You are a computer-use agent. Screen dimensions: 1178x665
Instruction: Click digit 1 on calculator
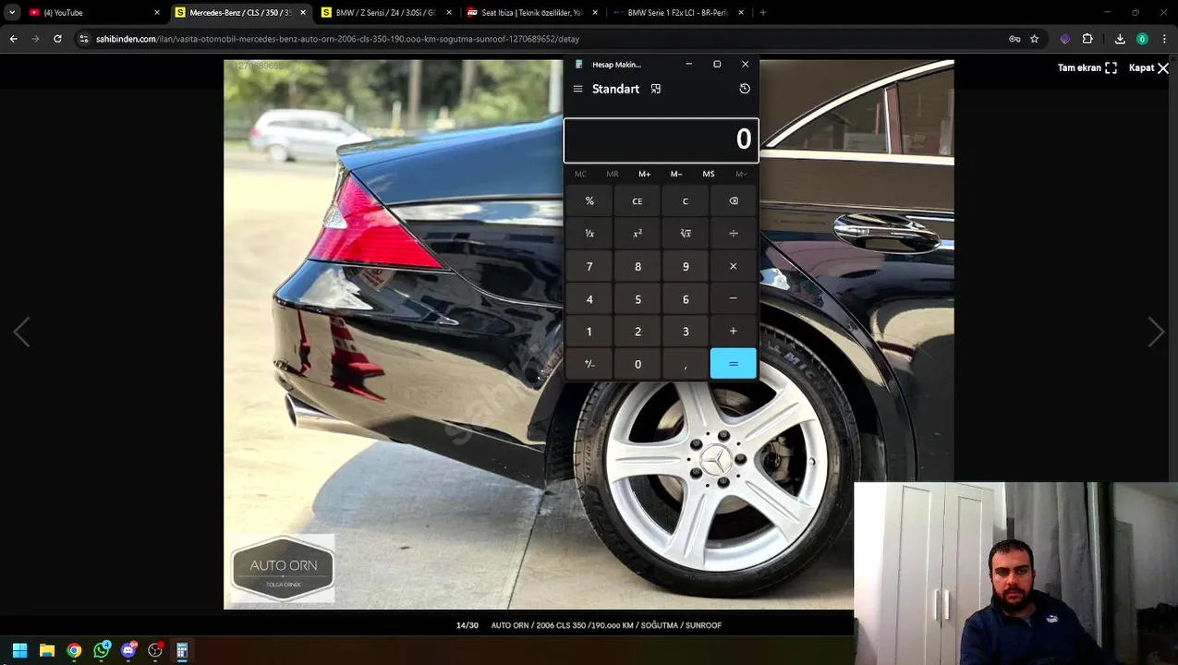click(589, 332)
